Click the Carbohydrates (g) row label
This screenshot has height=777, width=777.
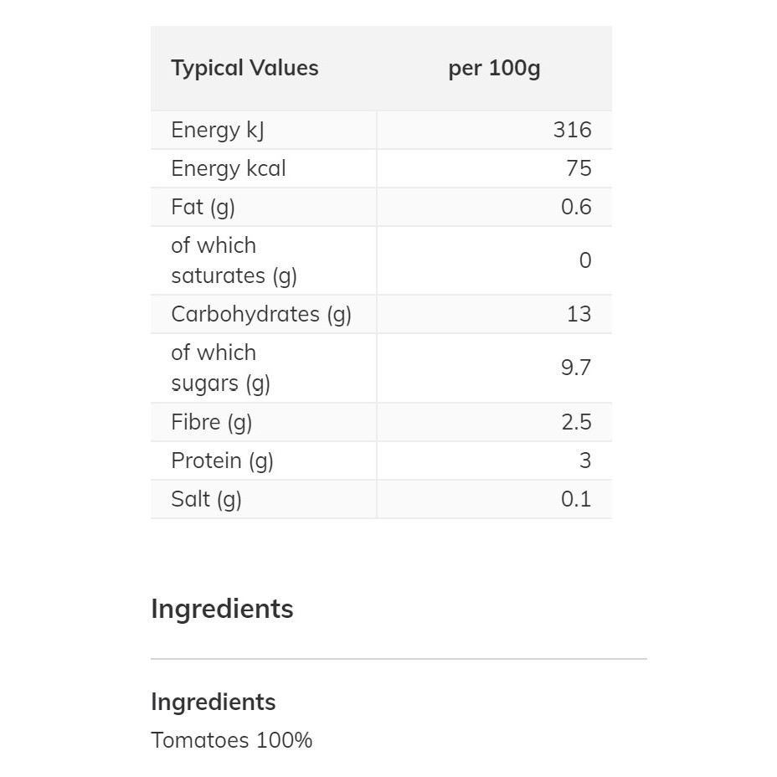pyautogui.click(x=261, y=314)
